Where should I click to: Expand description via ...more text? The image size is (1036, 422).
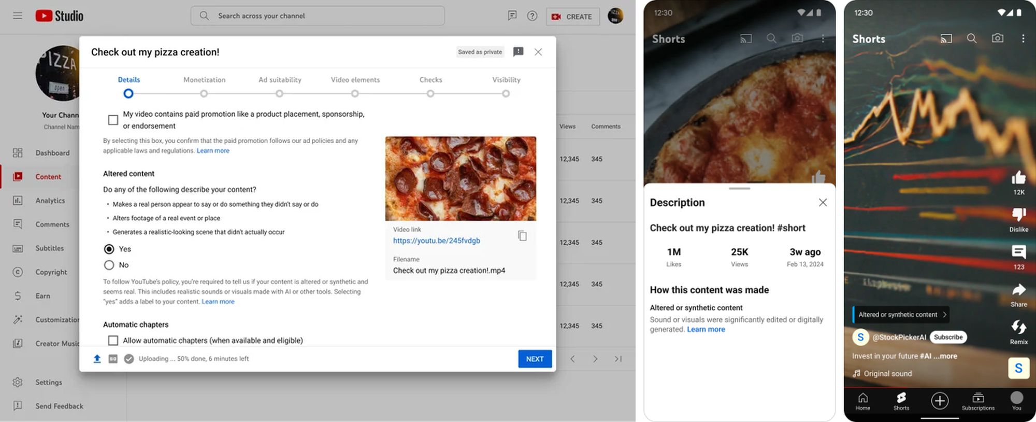[x=948, y=356]
